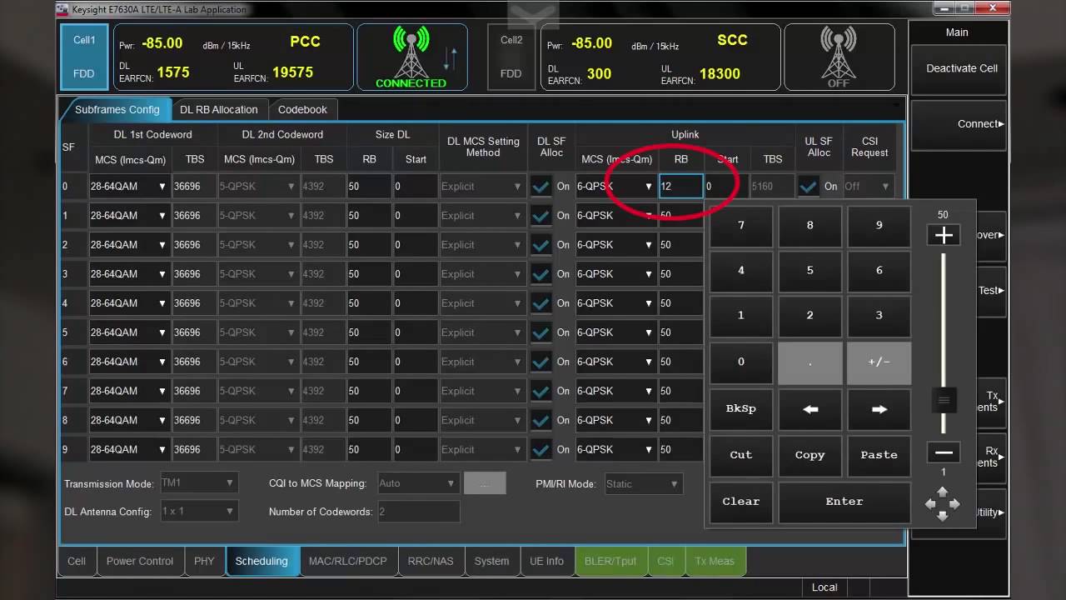
Task: Click the keypad value slider handle
Action: 944,400
